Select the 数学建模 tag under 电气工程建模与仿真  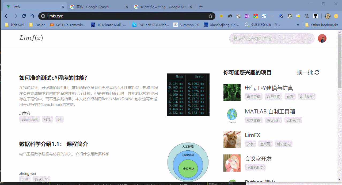click(x=273, y=97)
